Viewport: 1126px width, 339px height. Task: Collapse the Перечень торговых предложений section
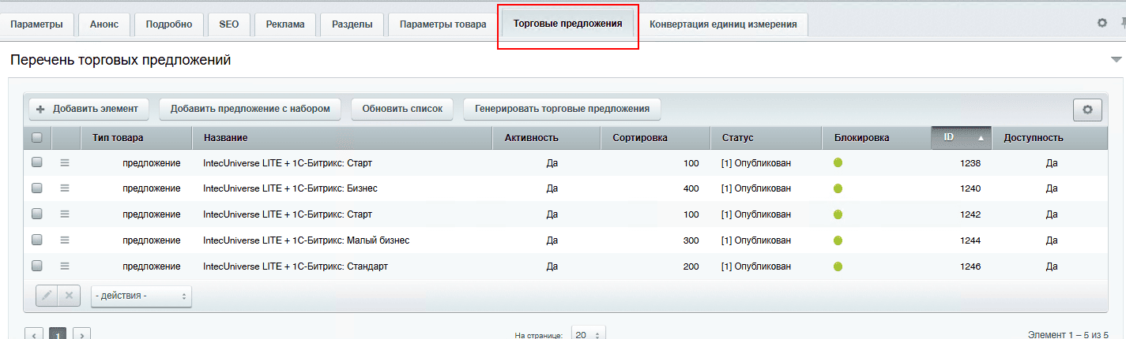point(1116,60)
